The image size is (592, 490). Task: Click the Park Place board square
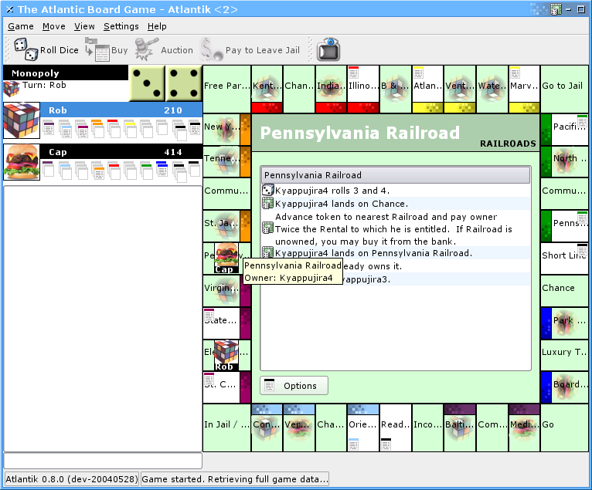564,323
